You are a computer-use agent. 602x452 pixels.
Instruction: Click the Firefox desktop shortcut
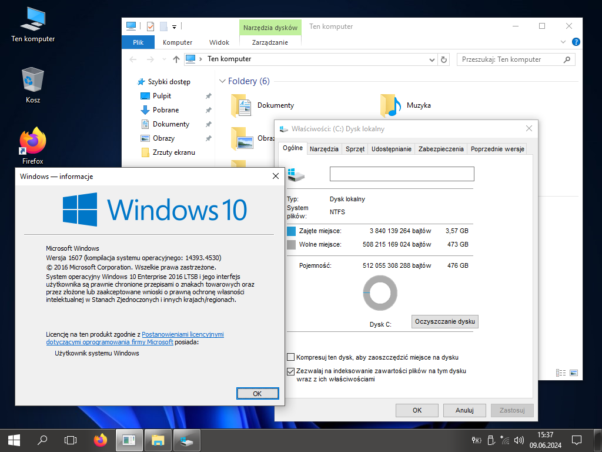[33, 141]
